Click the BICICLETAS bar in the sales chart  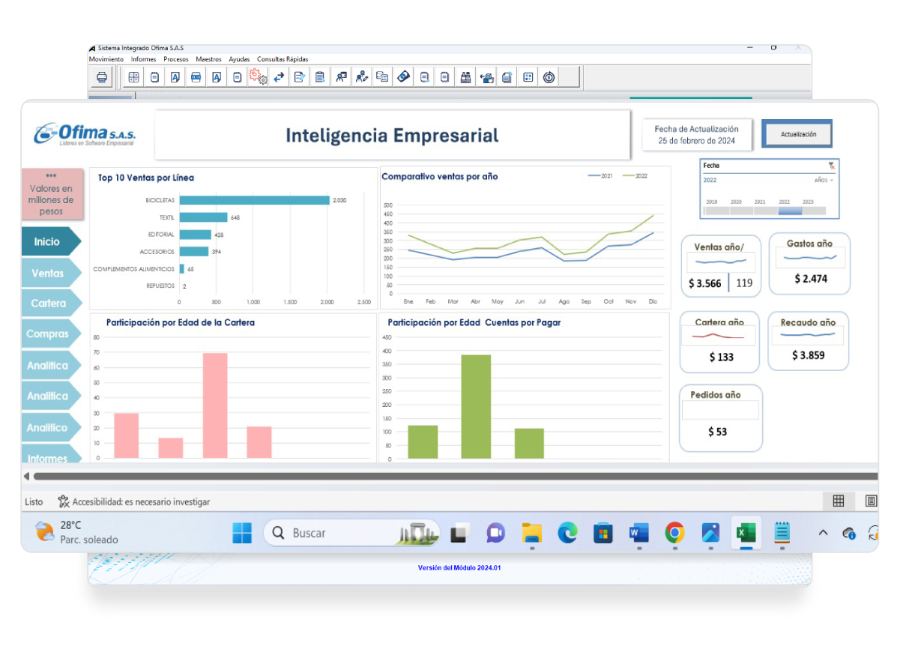254,200
